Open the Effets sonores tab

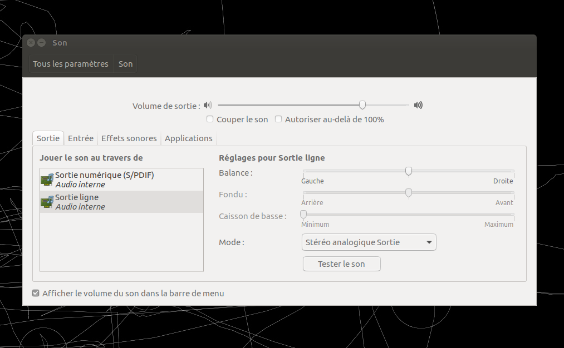pyautogui.click(x=129, y=138)
